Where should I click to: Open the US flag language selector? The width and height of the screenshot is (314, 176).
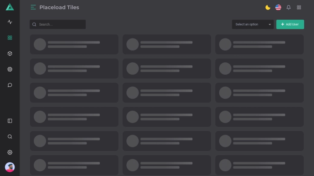278,7
